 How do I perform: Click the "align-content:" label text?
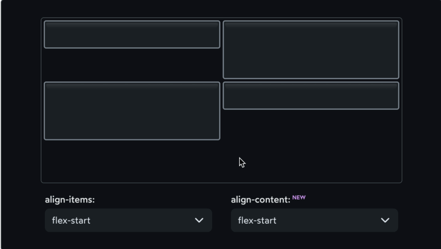click(260, 200)
